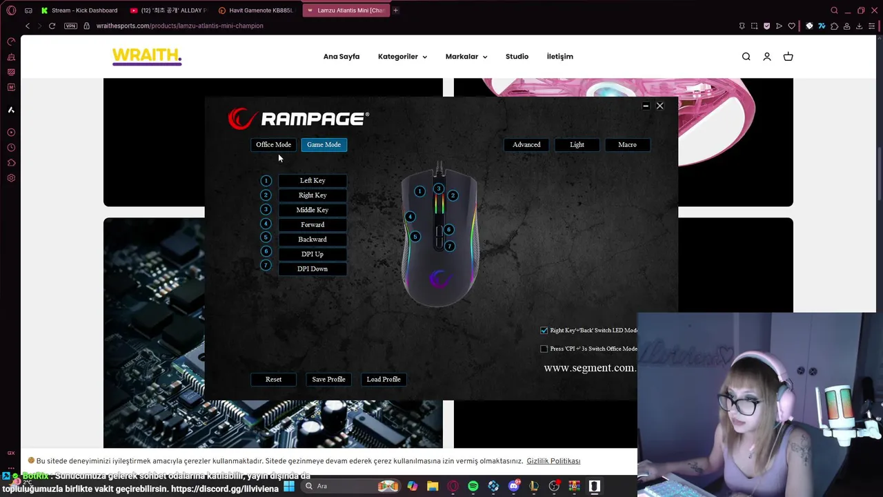Click the Save Profile button
Screen dimensions: 883x497
tap(328, 379)
